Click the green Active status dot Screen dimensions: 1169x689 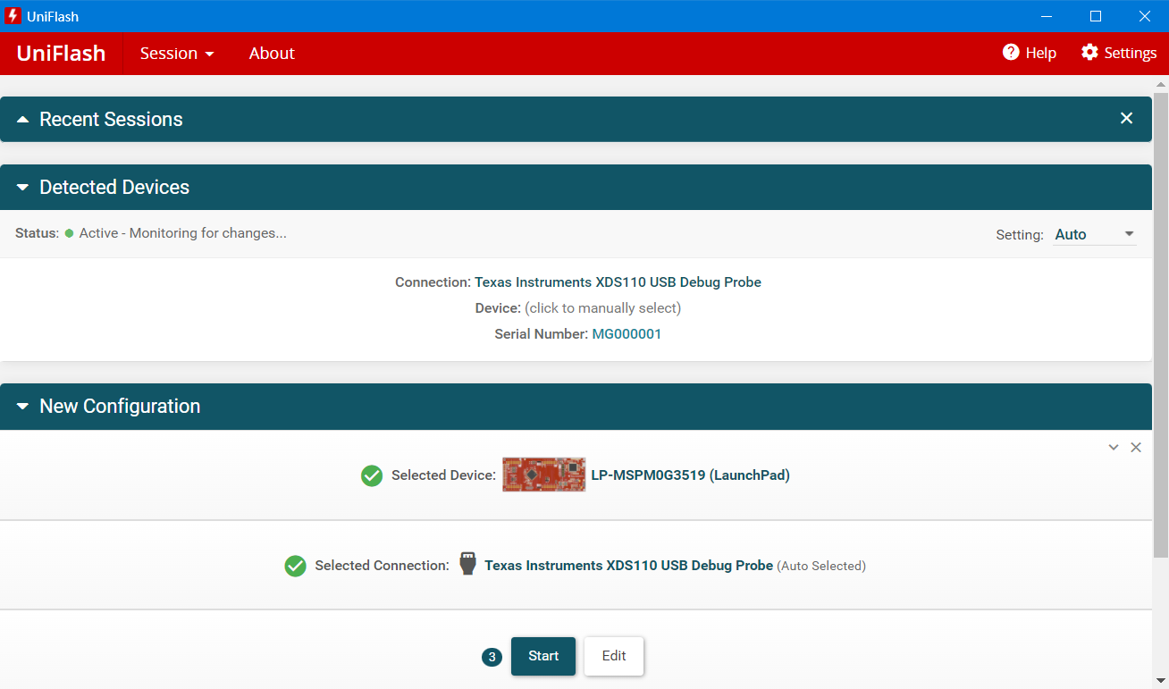pyautogui.click(x=69, y=232)
